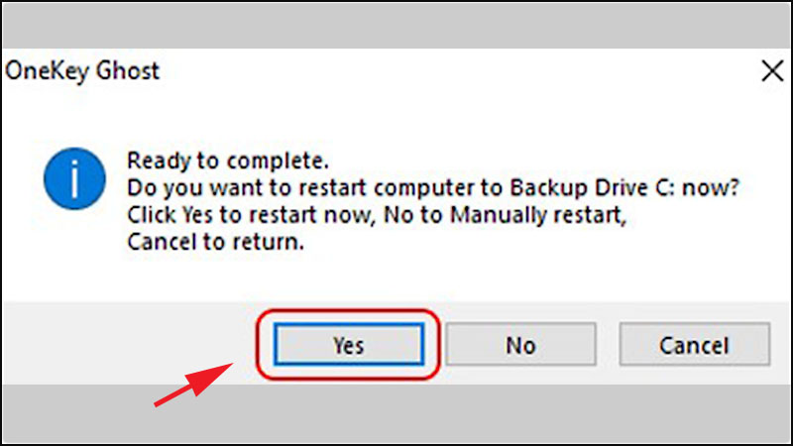Viewport: 793px width, 446px height.
Task: Click Yes to restart and back up now
Action: tap(349, 344)
